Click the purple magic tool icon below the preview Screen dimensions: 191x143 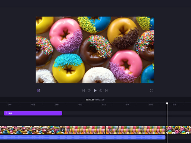[x=38, y=90]
